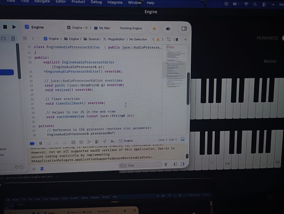The height and width of the screenshot is (214, 284).
Task: Go forward in editor history
Action: click(38, 39)
